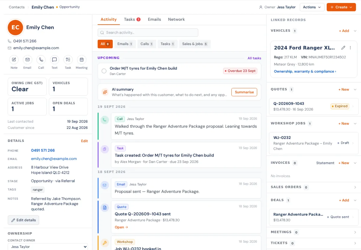Viewport: 361px width, 250px height.
Task: Click the purple task icon on timeline
Action: pyautogui.click(x=105, y=149)
